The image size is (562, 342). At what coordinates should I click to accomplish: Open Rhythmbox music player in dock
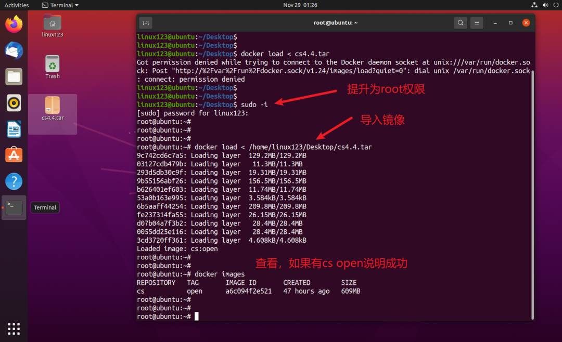pos(14,103)
